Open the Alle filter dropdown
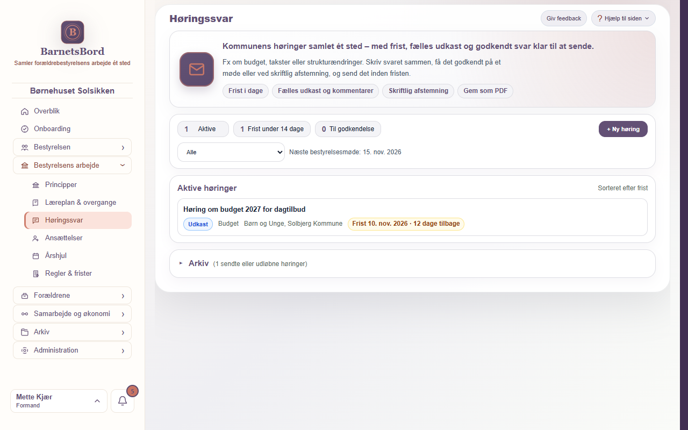 pyautogui.click(x=231, y=152)
